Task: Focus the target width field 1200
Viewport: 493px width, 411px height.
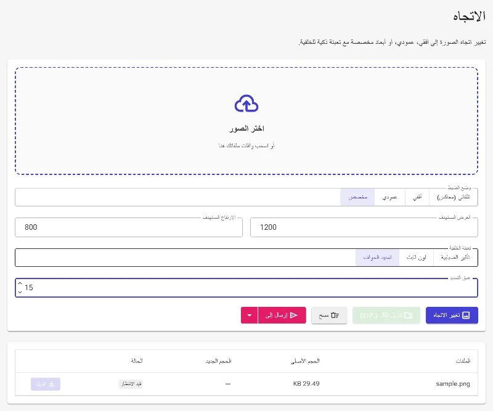Action: [364, 227]
